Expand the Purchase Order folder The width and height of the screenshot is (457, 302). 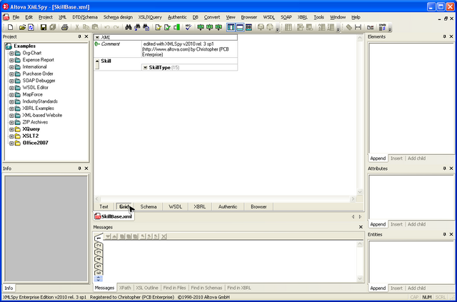coord(11,74)
